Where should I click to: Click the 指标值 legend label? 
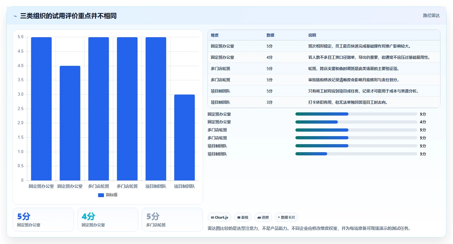click(112, 195)
